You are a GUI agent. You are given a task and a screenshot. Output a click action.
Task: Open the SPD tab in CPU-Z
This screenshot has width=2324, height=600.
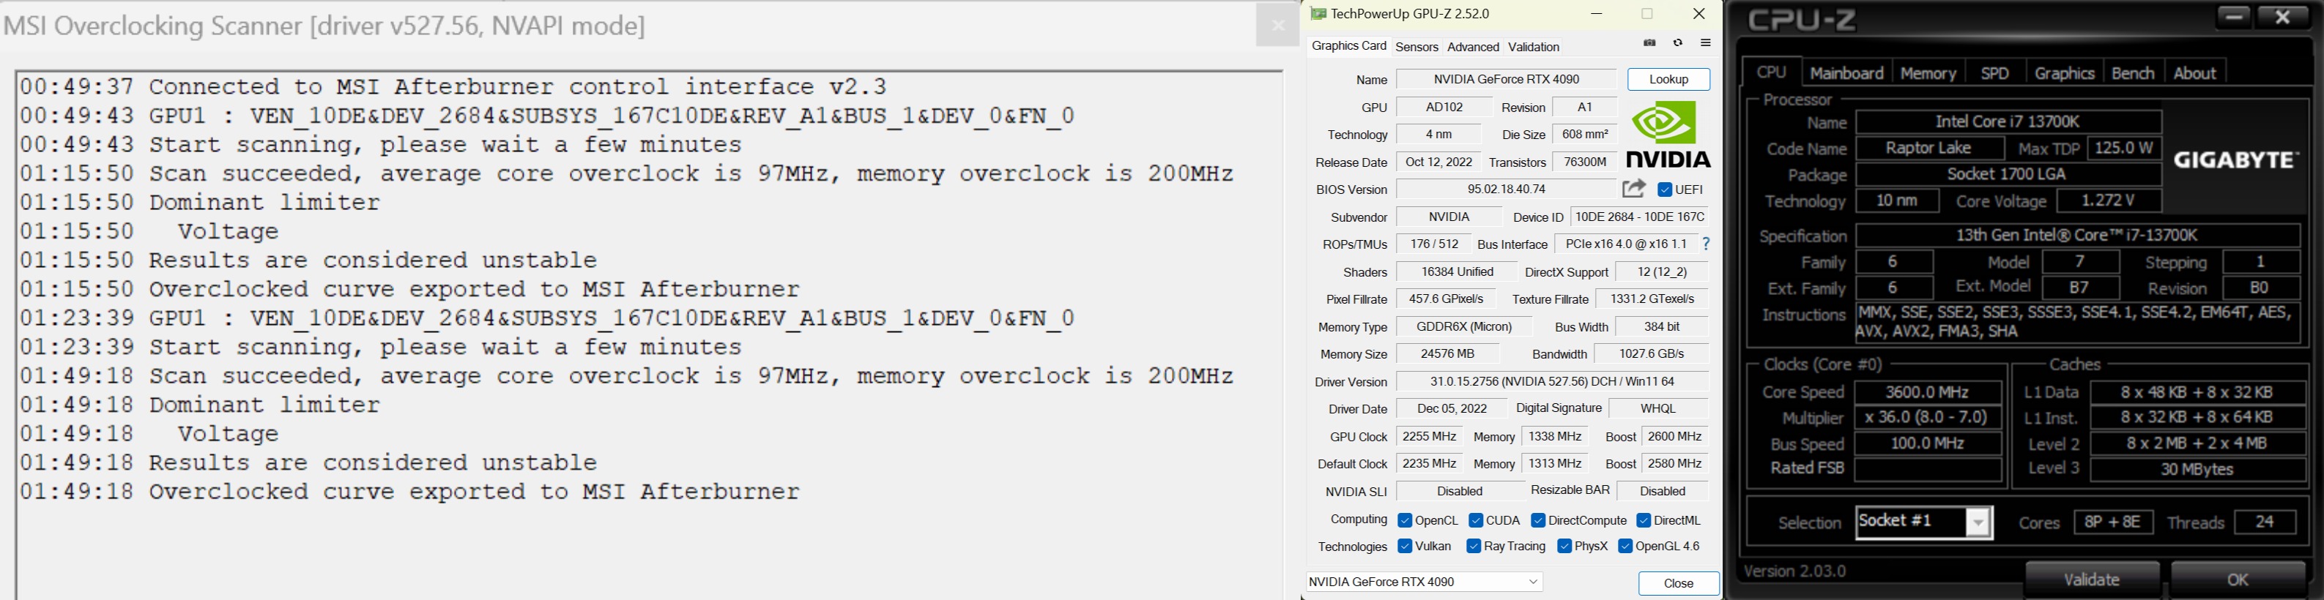tap(1994, 73)
